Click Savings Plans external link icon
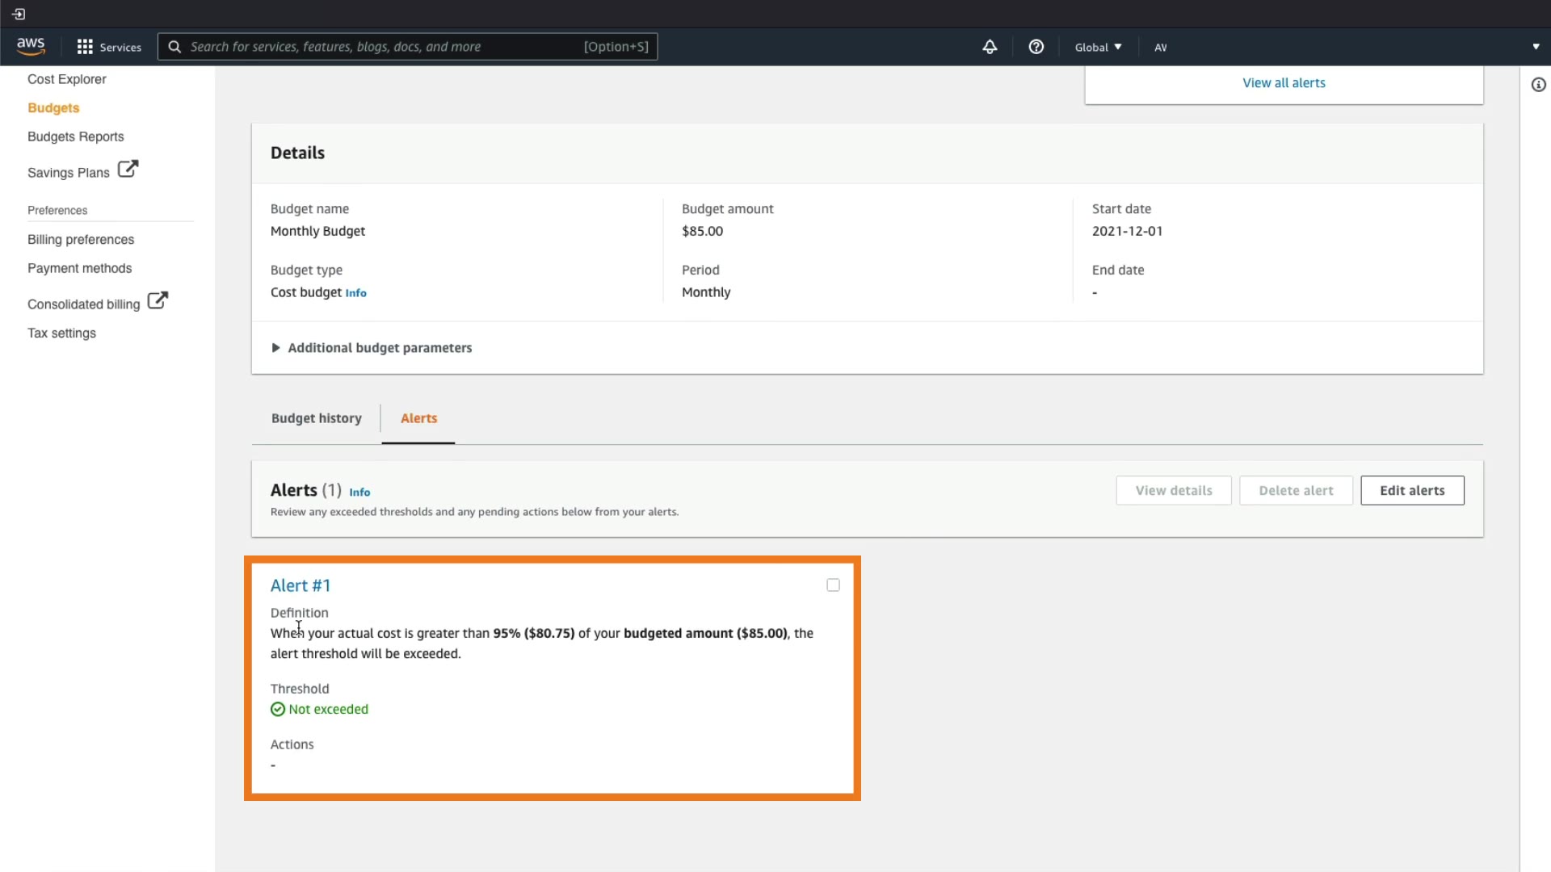Image resolution: width=1551 pixels, height=872 pixels. pos(128,169)
